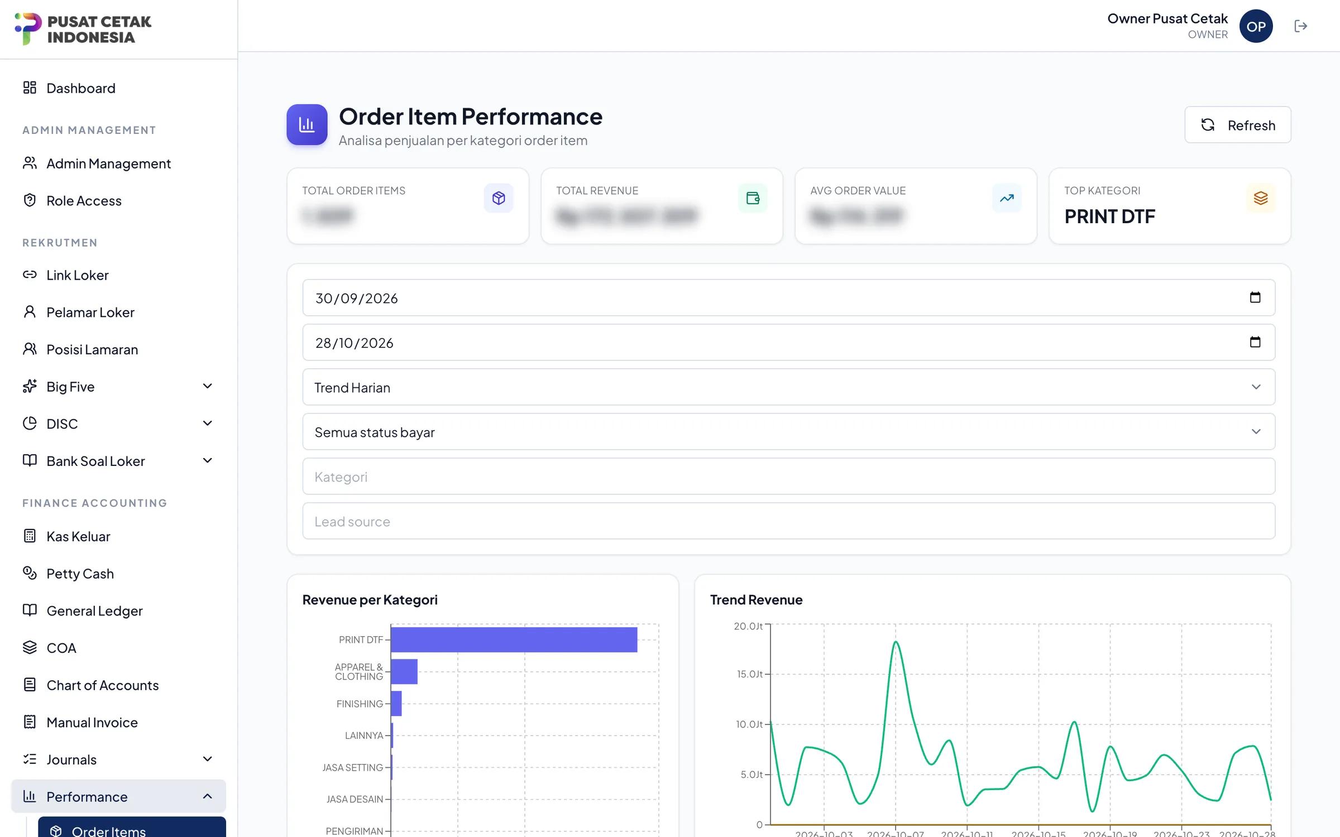Click Pelamar Loker sidebar link
This screenshot has width=1340, height=837.
point(118,312)
